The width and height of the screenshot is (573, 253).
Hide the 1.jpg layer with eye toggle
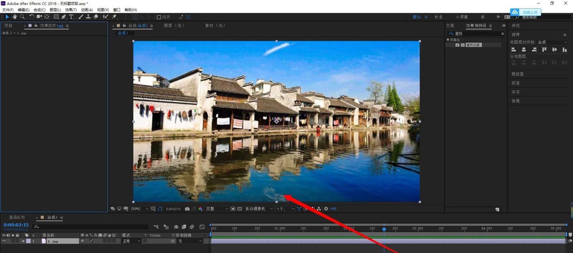pos(4,241)
